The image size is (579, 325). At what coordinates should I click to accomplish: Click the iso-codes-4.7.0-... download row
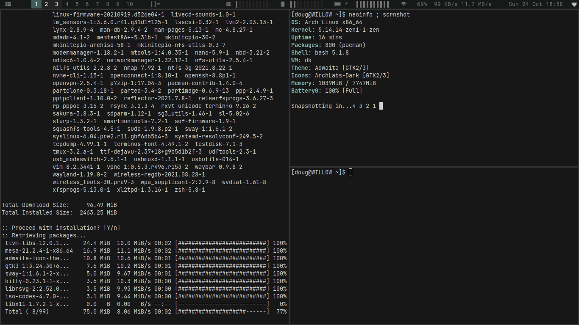coord(146,297)
